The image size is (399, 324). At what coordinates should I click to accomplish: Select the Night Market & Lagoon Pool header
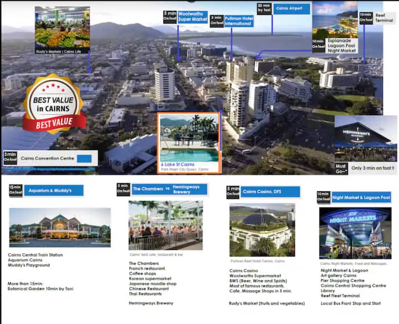click(360, 197)
